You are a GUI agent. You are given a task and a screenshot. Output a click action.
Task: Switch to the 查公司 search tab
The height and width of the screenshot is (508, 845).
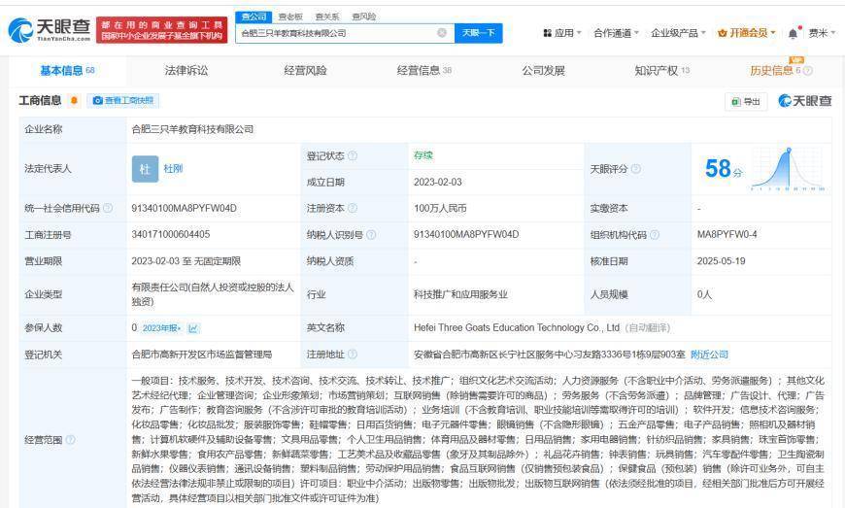(253, 17)
